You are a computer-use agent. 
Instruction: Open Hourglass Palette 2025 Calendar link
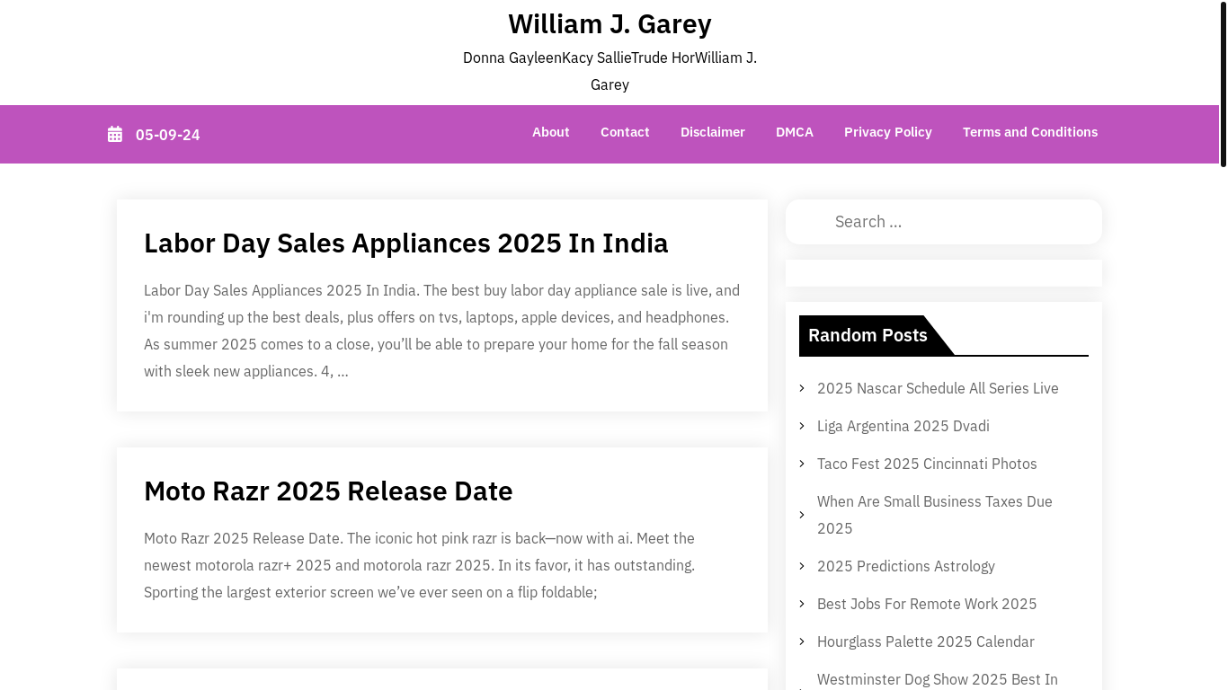[x=925, y=641]
